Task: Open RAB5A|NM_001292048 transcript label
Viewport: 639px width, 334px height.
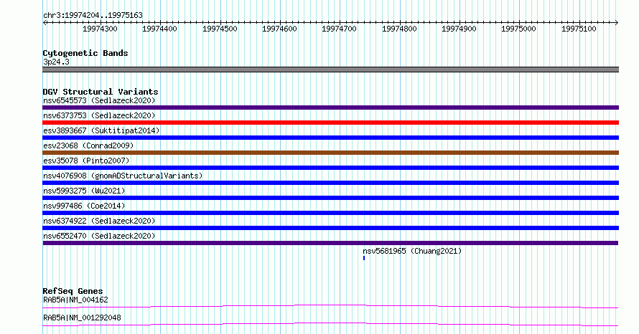Action: click(x=82, y=318)
